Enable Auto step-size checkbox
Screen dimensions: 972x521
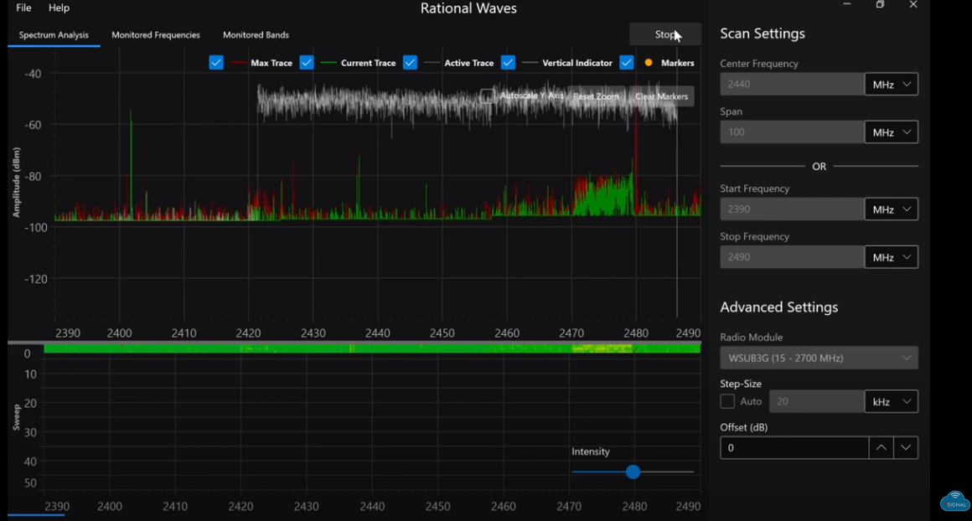click(727, 402)
